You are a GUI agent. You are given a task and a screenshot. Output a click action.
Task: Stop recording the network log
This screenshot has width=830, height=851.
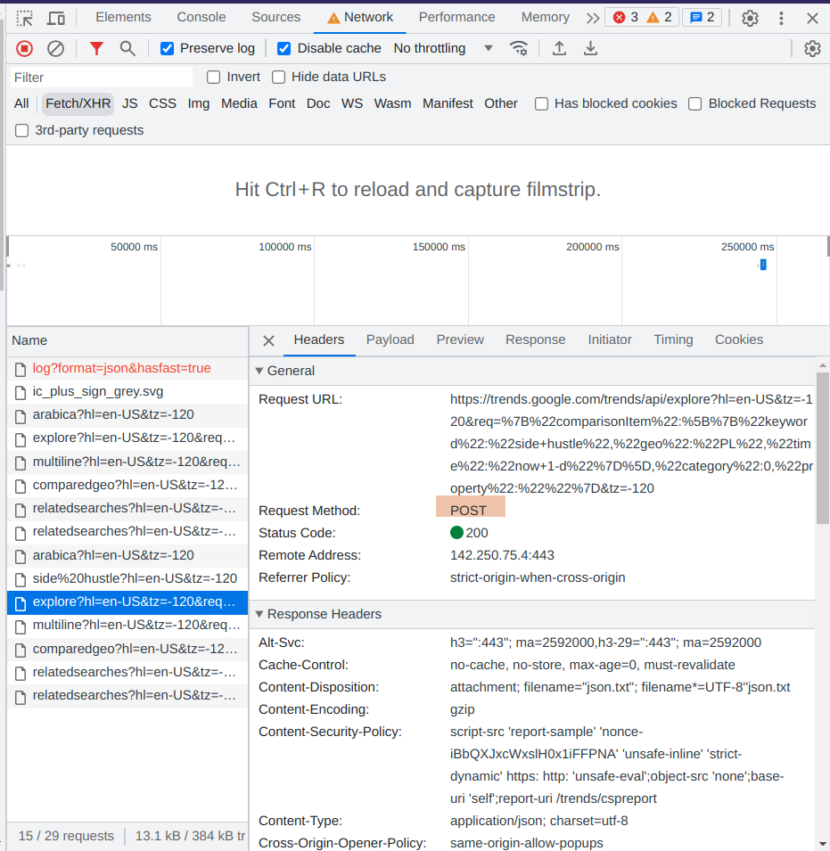pos(24,48)
